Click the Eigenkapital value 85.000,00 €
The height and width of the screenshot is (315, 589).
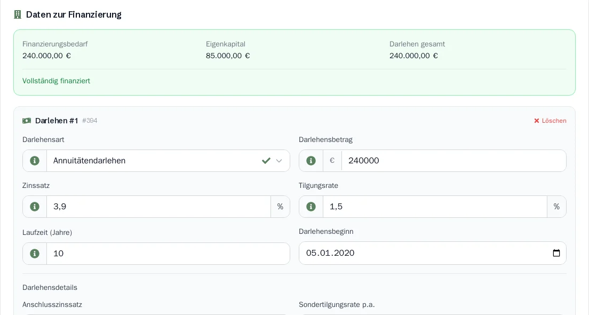point(228,56)
